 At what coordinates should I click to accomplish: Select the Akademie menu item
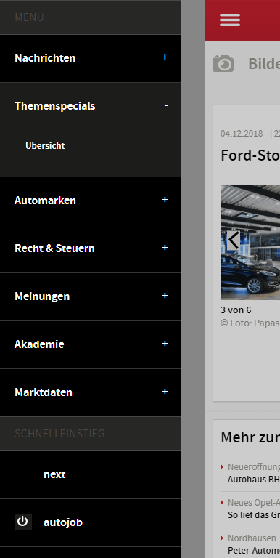39,344
